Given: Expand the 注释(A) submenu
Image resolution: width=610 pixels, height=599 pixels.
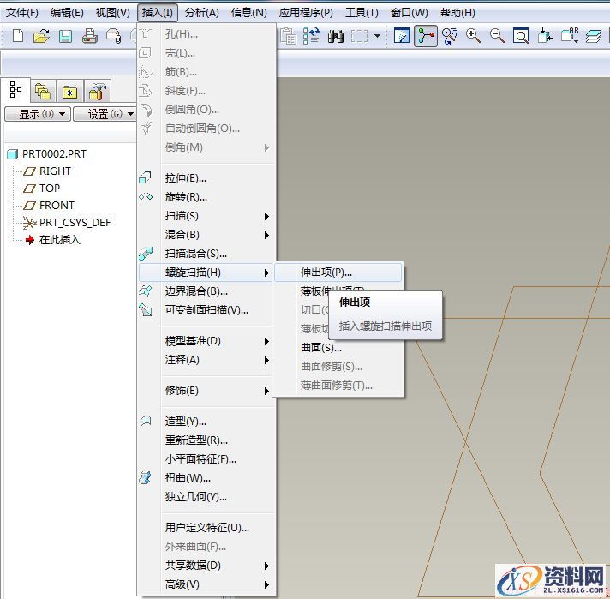Looking at the screenshot, I should [x=206, y=360].
